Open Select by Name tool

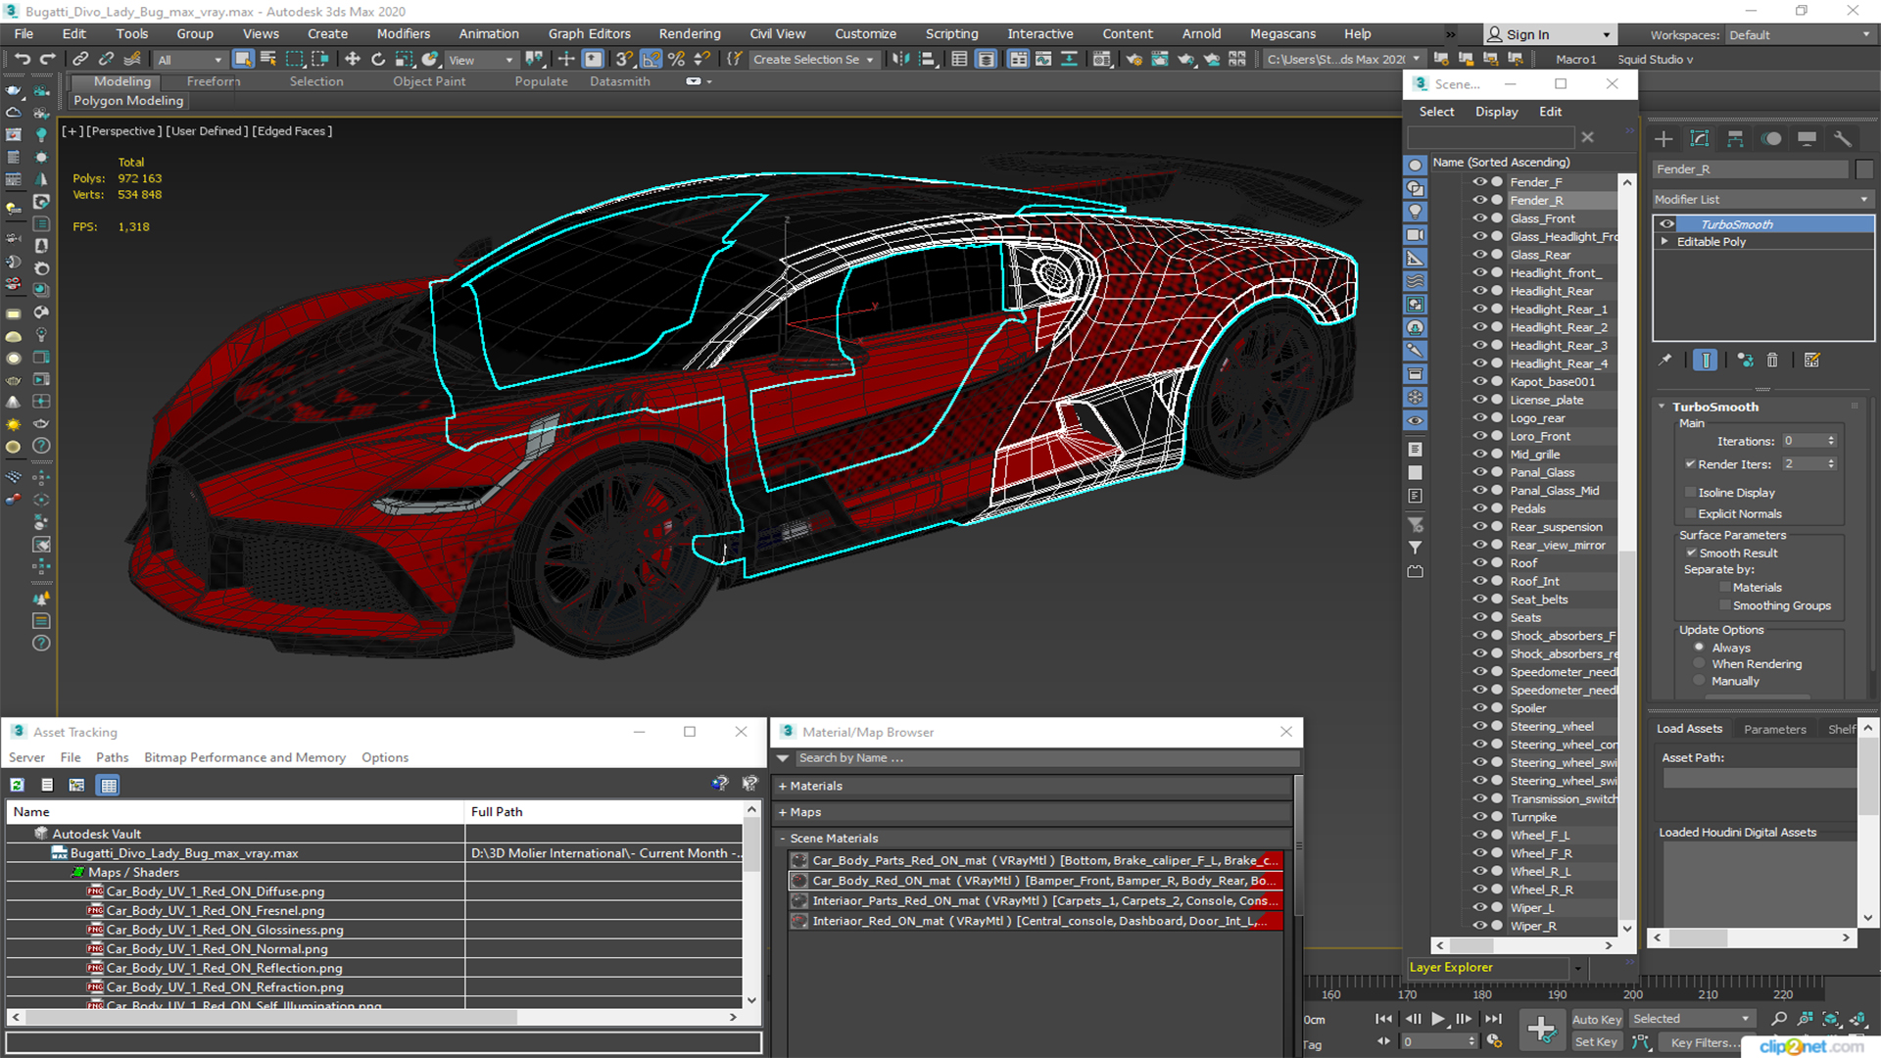pos(268,59)
